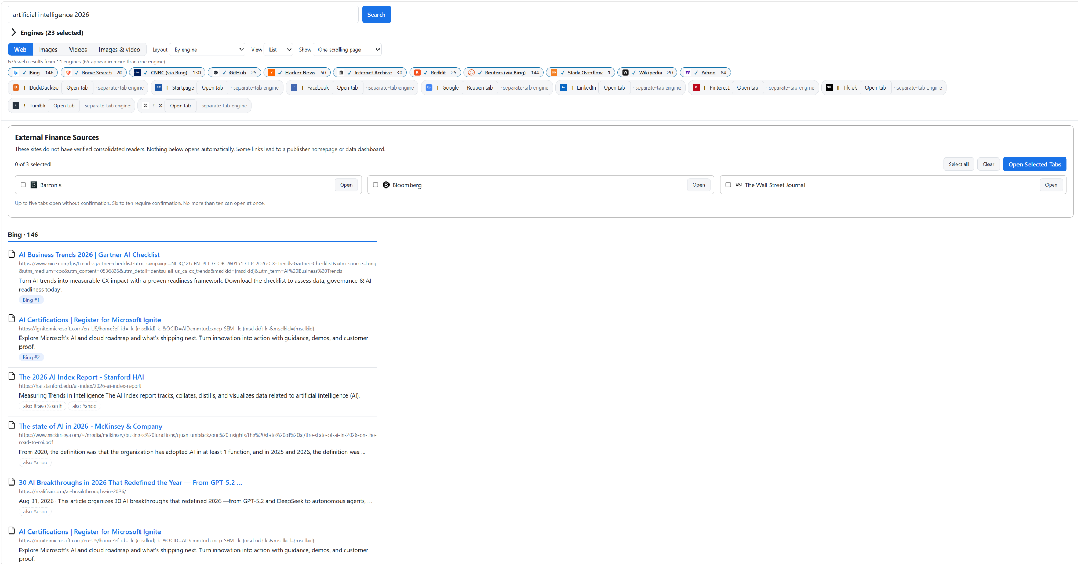Select the Web tab
Viewport: 1078px width, 564px height.
point(20,50)
